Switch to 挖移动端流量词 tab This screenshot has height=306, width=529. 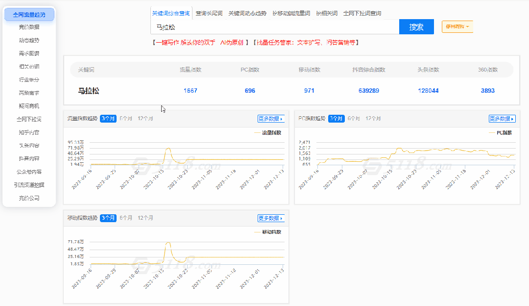pos(291,13)
